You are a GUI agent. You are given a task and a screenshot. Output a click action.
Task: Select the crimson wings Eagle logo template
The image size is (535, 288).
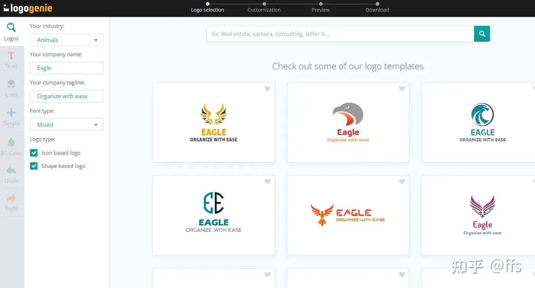(478, 216)
